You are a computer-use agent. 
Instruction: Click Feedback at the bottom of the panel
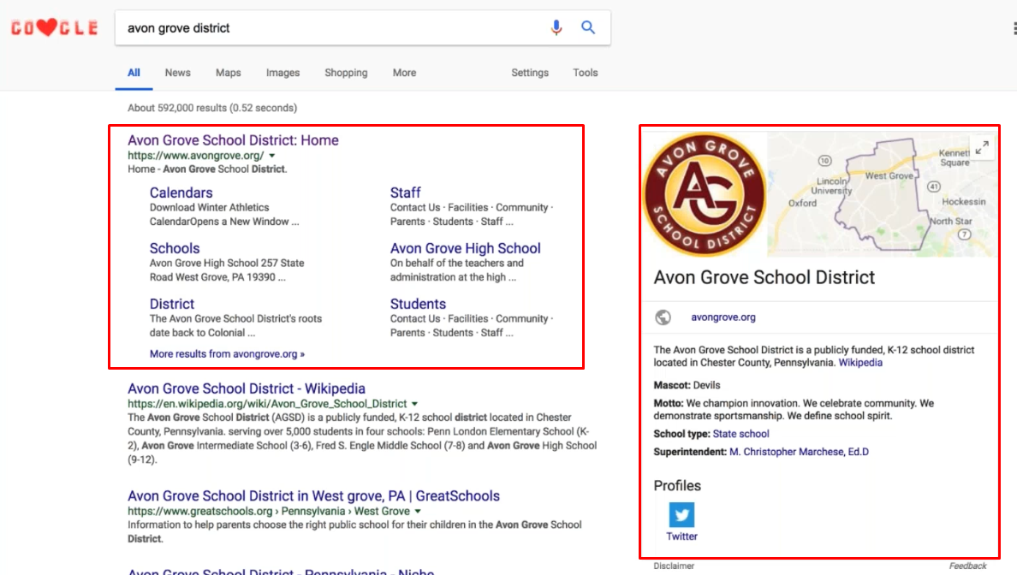967,566
